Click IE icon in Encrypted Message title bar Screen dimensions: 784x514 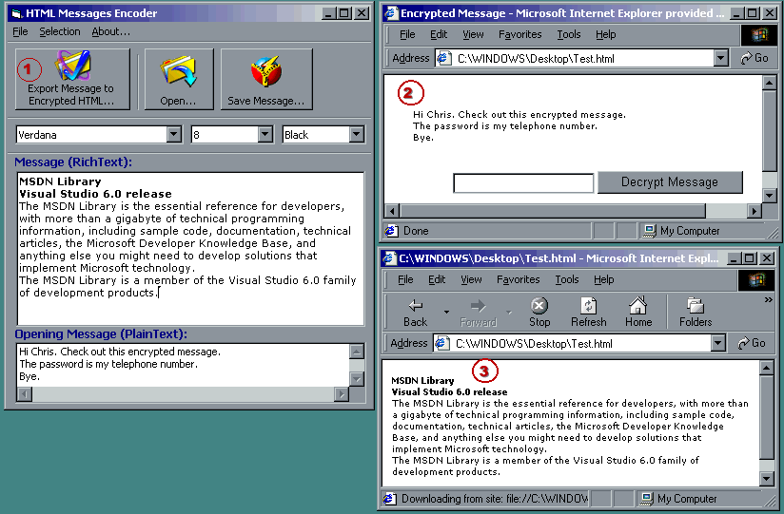coord(391,13)
